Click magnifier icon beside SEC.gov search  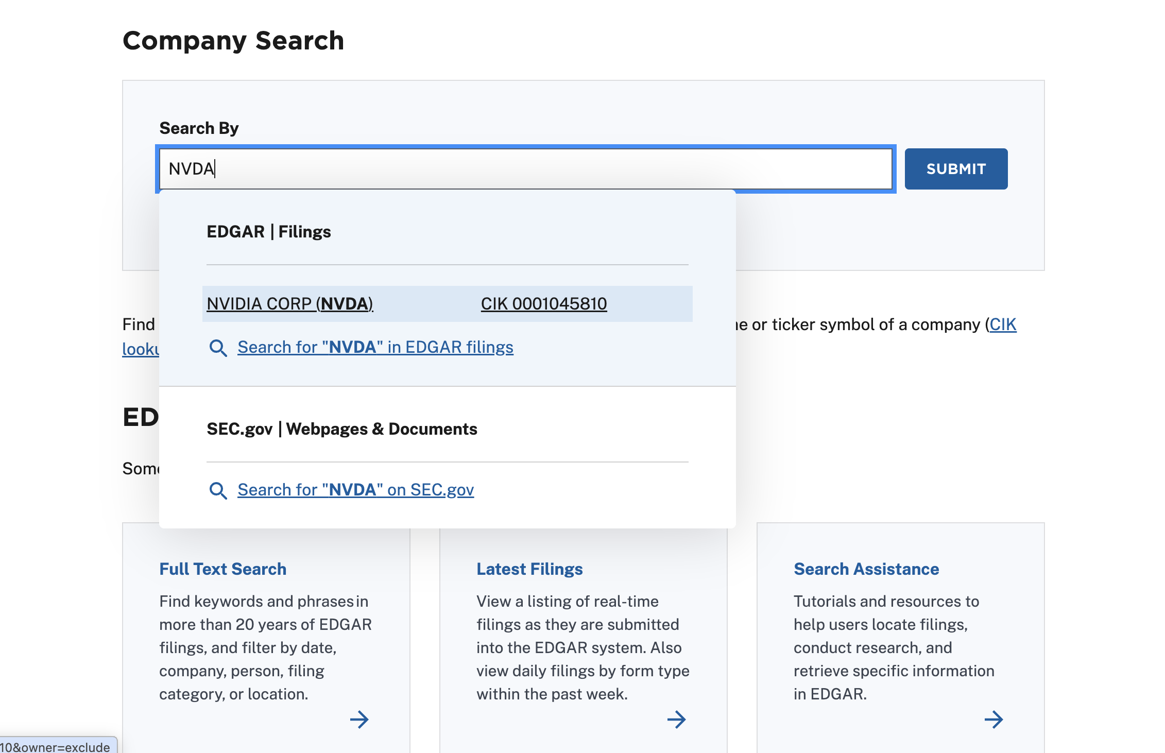(218, 491)
